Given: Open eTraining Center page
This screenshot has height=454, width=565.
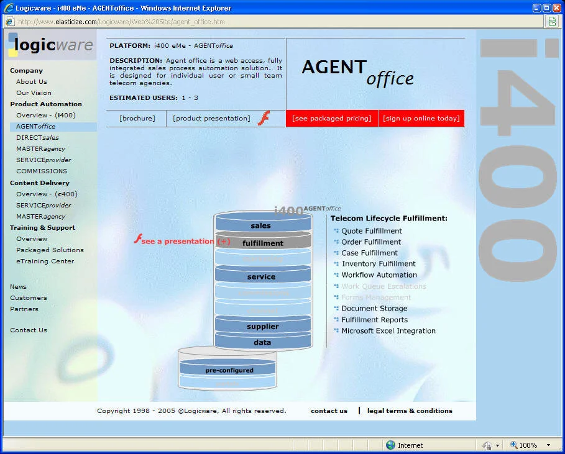Looking at the screenshot, I should 45,261.
